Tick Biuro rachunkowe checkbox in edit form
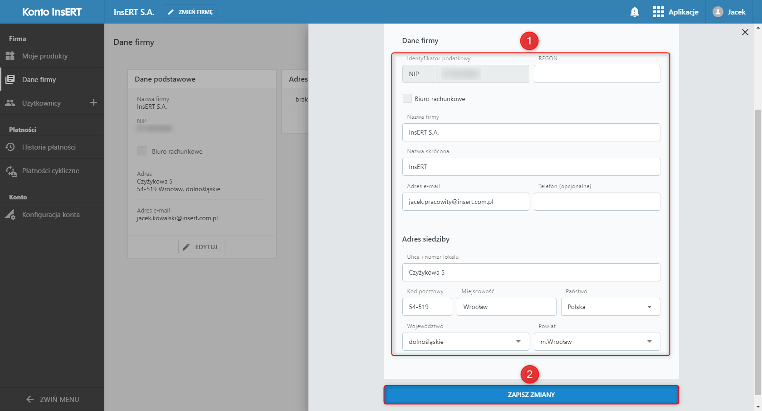This screenshot has width=762, height=411. [407, 98]
